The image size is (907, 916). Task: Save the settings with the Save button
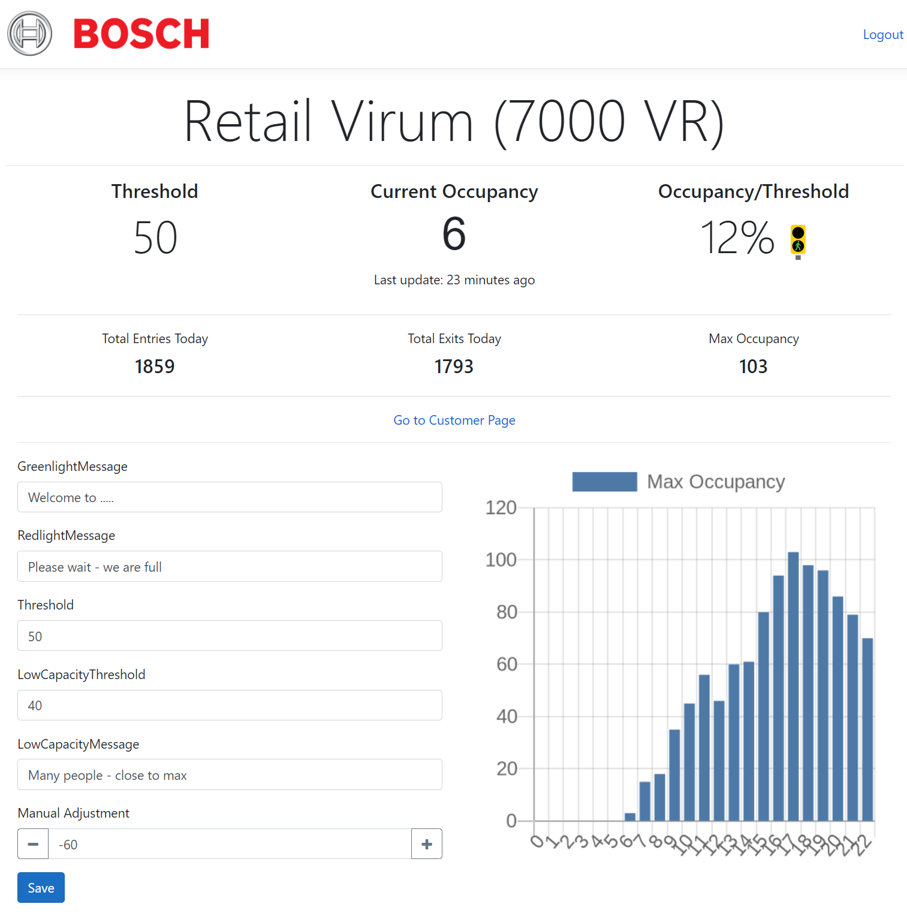(41, 887)
